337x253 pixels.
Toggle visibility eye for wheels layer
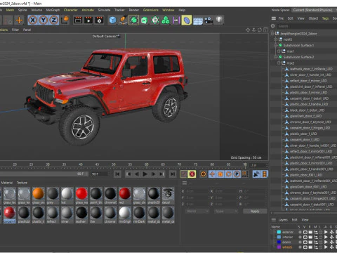(x=305, y=247)
